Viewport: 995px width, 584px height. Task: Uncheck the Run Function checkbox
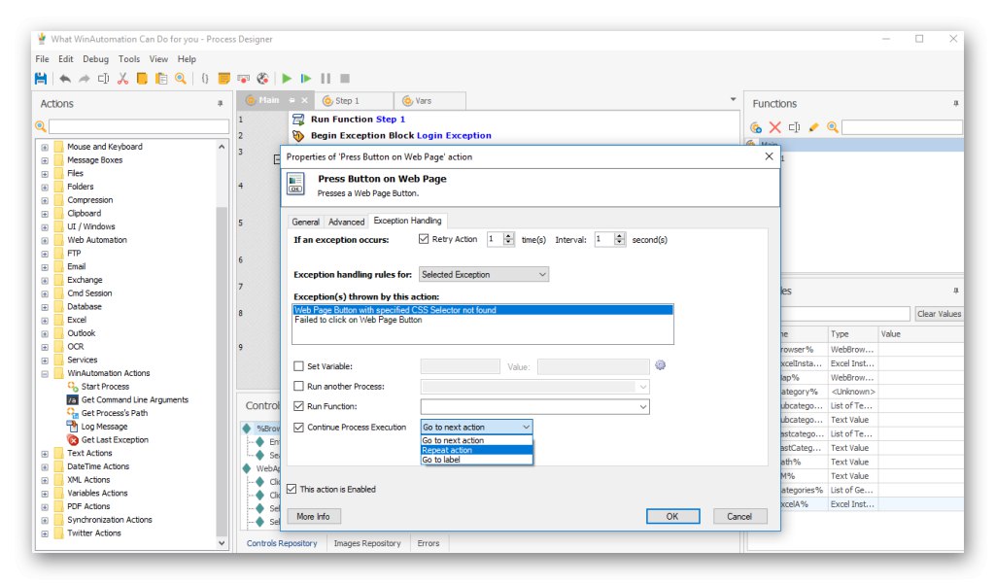pyautogui.click(x=299, y=406)
